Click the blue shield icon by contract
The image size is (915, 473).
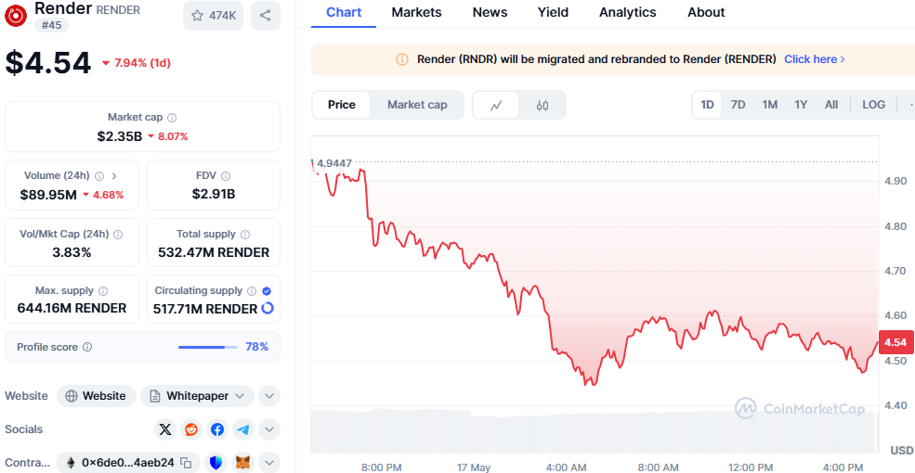click(217, 463)
